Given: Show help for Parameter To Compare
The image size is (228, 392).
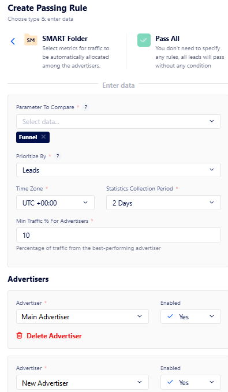Looking at the screenshot, I should click(86, 107).
